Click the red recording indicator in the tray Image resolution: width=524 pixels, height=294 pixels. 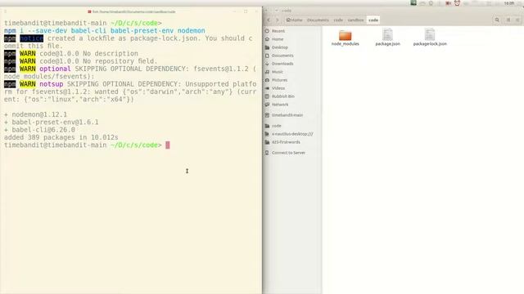point(448,3)
